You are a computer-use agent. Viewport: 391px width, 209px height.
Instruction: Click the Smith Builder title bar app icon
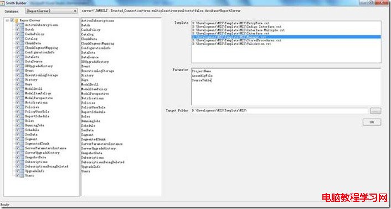point(3,3)
